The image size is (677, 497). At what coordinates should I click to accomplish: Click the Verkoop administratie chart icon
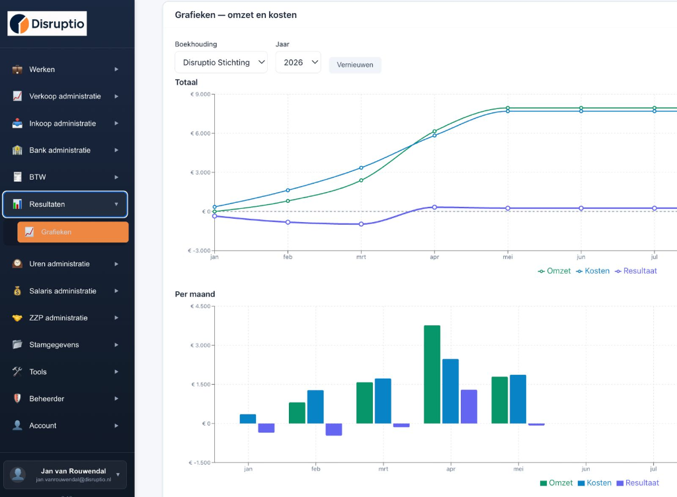[17, 96]
